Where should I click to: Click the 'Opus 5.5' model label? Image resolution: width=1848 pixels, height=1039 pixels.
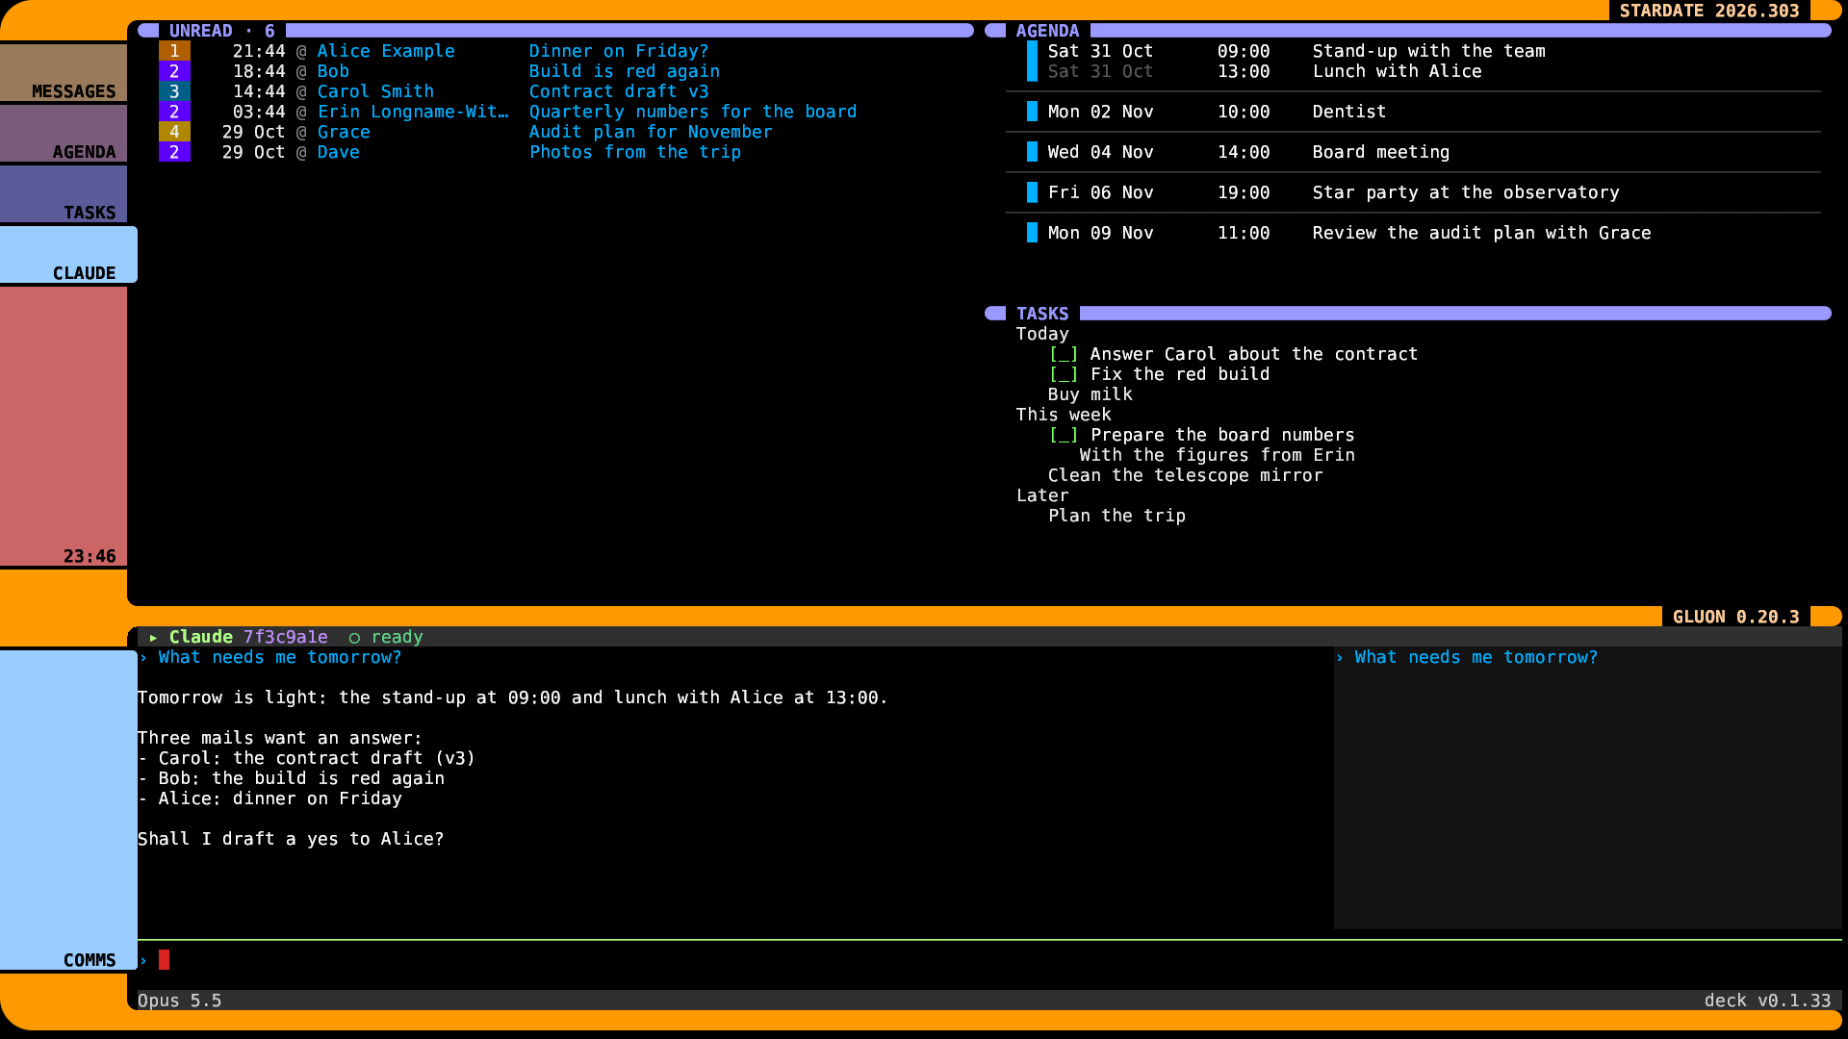pyautogui.click(x=180, y=1001)
